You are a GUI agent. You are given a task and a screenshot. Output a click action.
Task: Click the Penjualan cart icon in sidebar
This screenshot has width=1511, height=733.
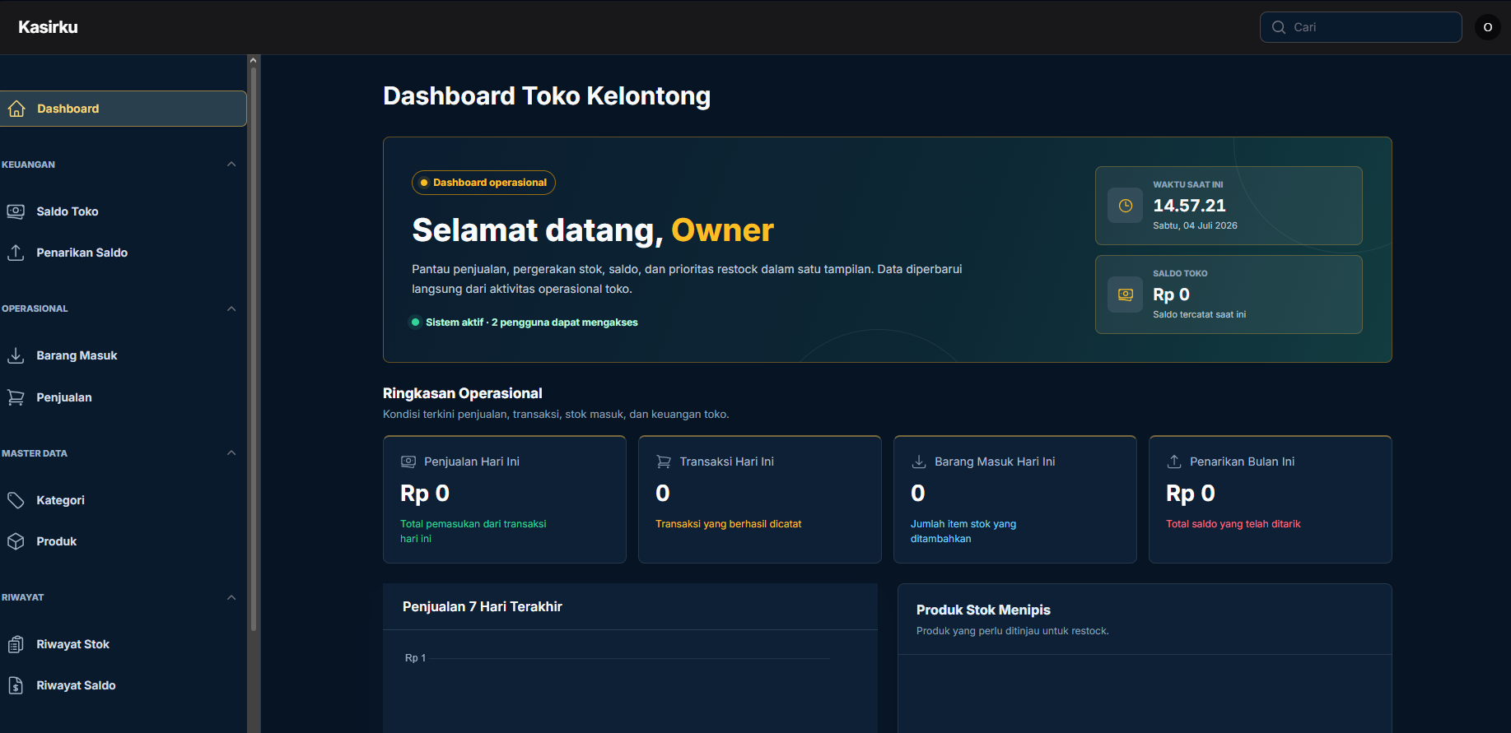pos(16,397)
